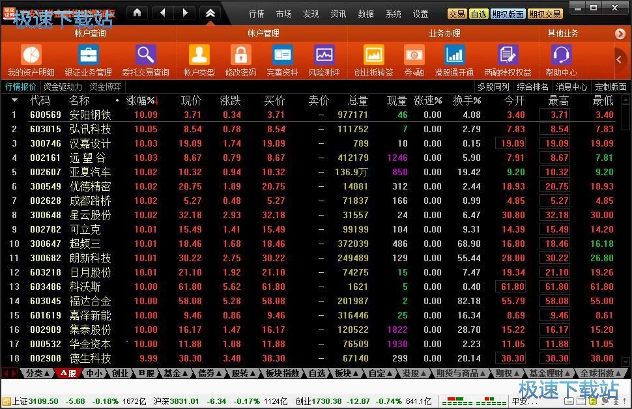Image resolution: width=632 pixels, height=409 pixels.
Task: Open 帮助中心 headset icon
Action: click(561, 55)
